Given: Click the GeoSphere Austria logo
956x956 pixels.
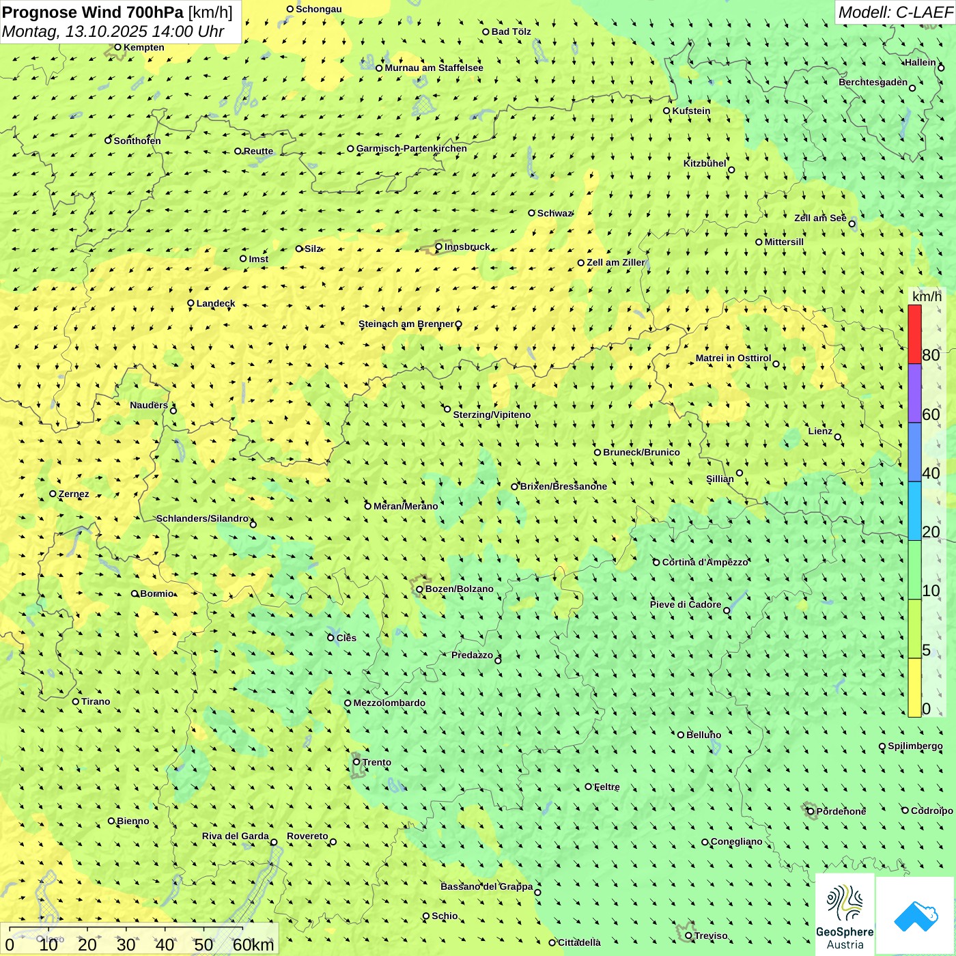Looking at the screenshot, I should click(845, 914).
